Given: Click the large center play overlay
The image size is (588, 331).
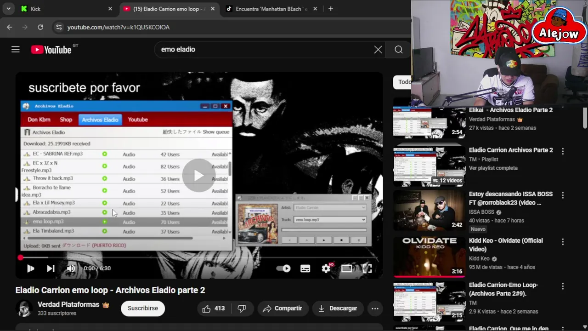Looking at the screenshot, I should tap(198, 175).
